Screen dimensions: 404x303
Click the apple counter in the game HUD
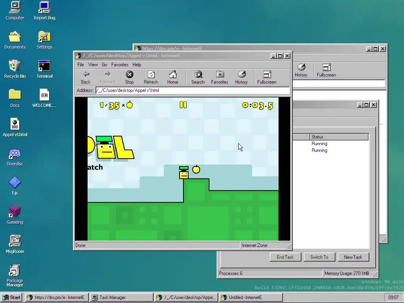click(116, 105)
